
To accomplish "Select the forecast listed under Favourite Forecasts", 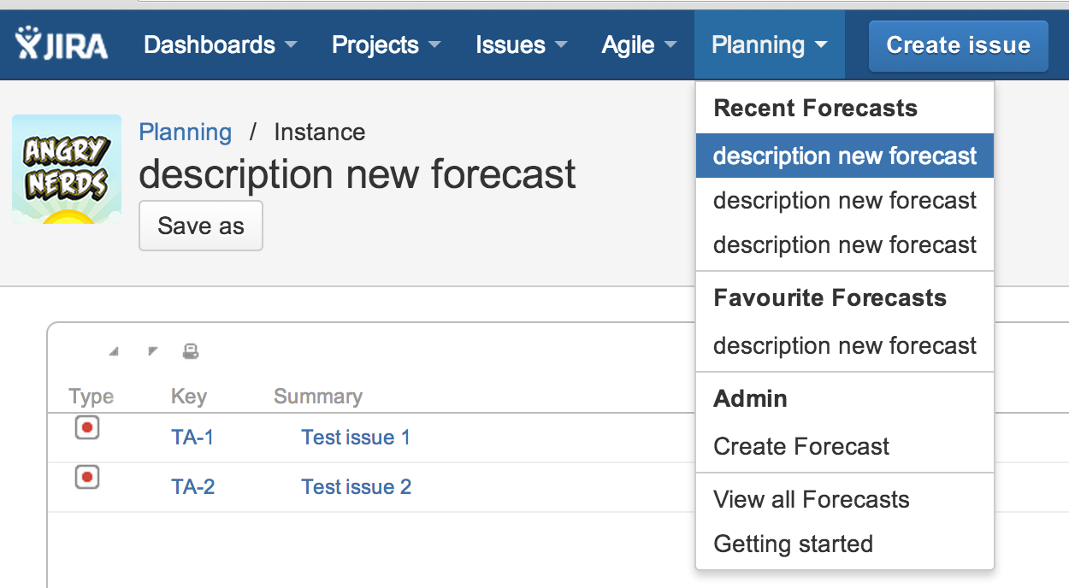I will 845,345.
